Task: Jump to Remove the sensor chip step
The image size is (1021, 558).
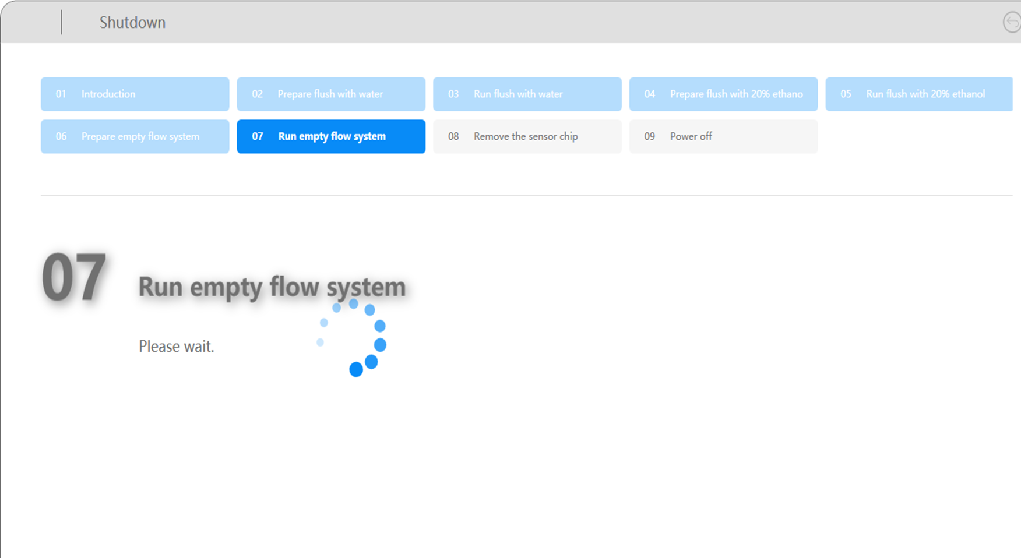Action: [x=527, y=137]
